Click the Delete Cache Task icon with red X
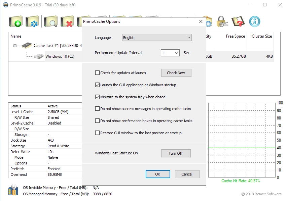Screen dimensions: 288x201 coord(67,21)
